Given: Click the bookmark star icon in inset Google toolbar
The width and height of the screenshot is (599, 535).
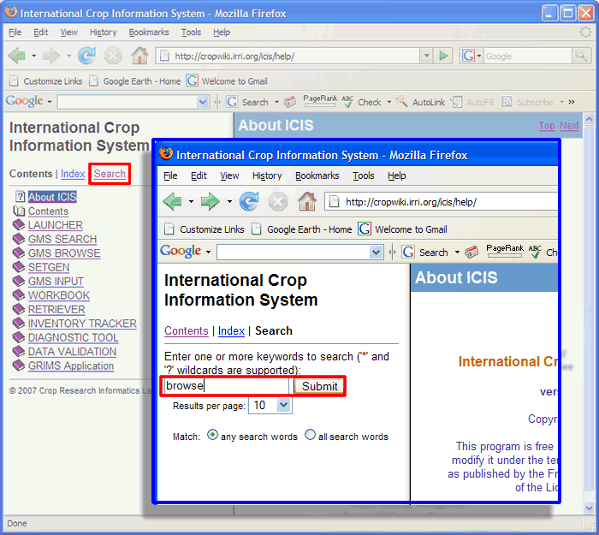Looking at the screenshot, I should [471, 253].
